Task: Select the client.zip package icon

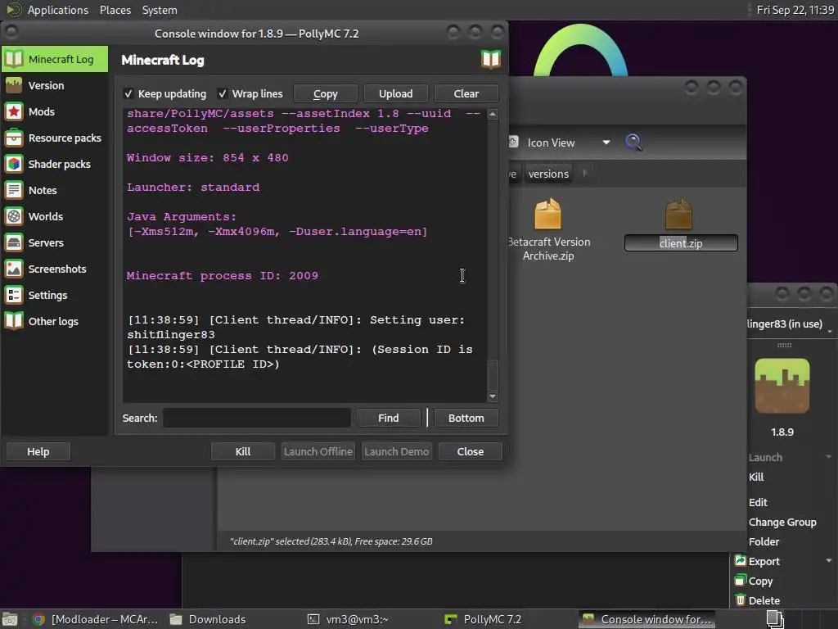Action: 678,214
